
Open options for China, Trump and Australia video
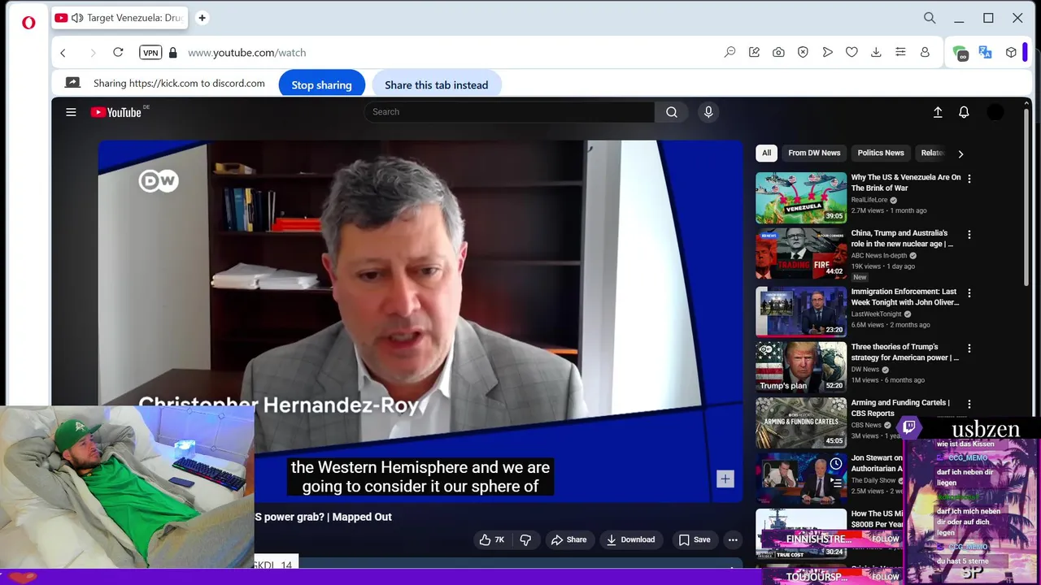point(969,235)
